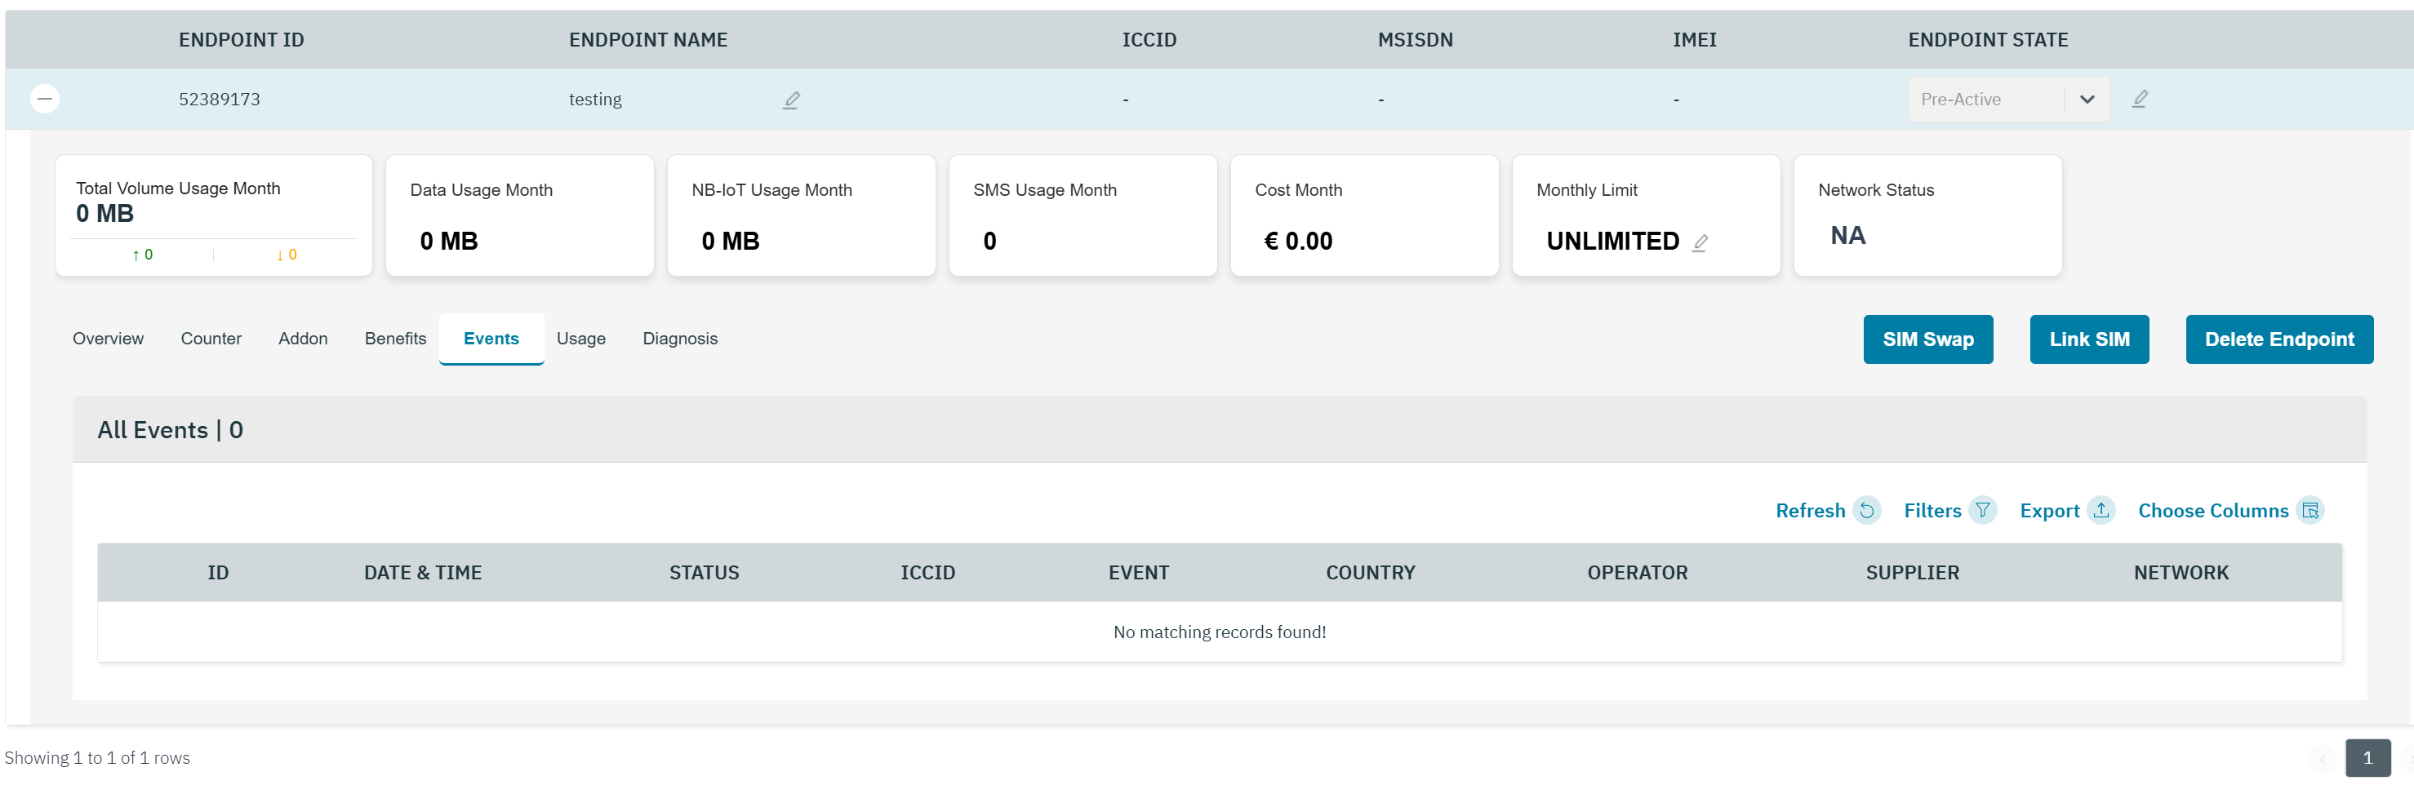Click the Link SIM button
The image size is (2414, 785).
[2089, 340]
